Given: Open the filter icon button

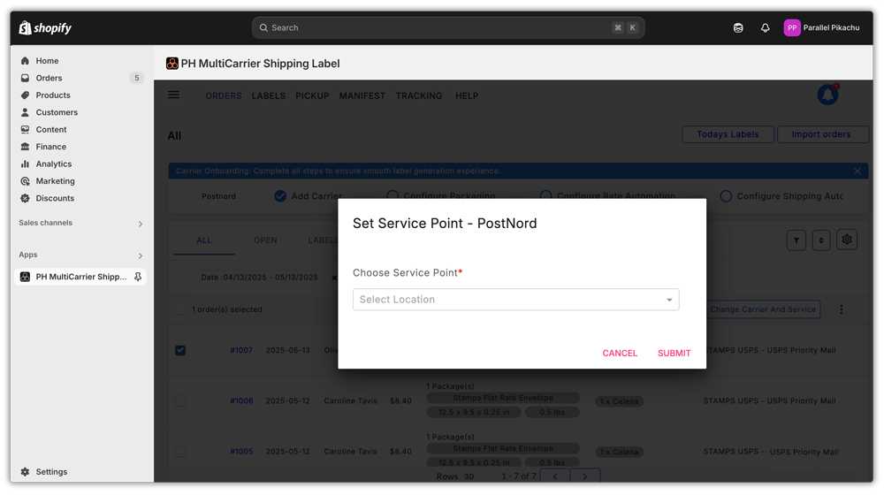Looking at the screenshot, I should tap(796, 240).
